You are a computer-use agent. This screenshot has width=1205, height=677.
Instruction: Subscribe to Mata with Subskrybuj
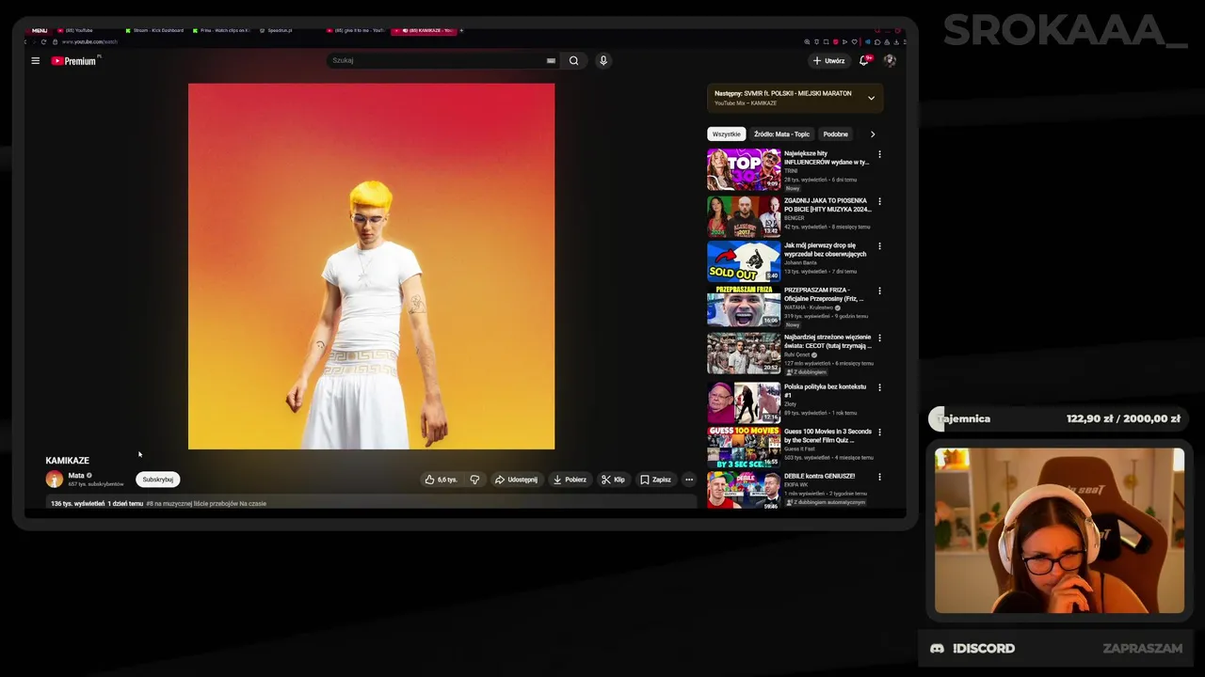158,480
